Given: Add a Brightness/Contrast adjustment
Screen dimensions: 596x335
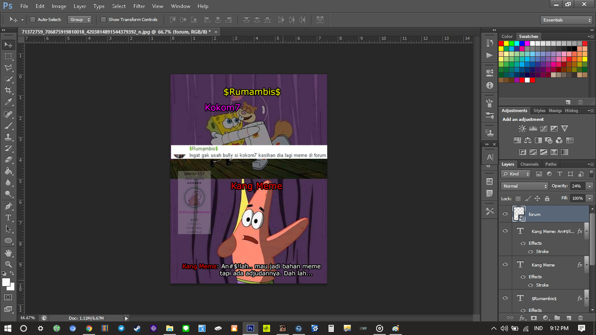Looking at the screenshot, I should pyautogui.click(x=522, y=128).
